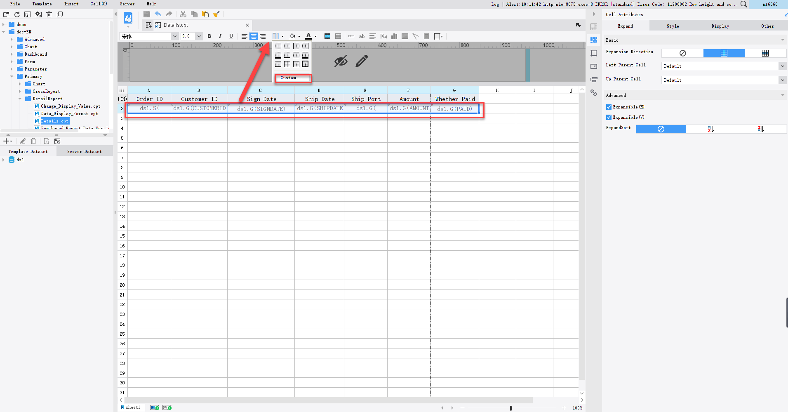Image resolution: width=788 pixels, height=412 pixels.
Task: Collapse the Primary folder in tree
Action: (x=12, y=76)
